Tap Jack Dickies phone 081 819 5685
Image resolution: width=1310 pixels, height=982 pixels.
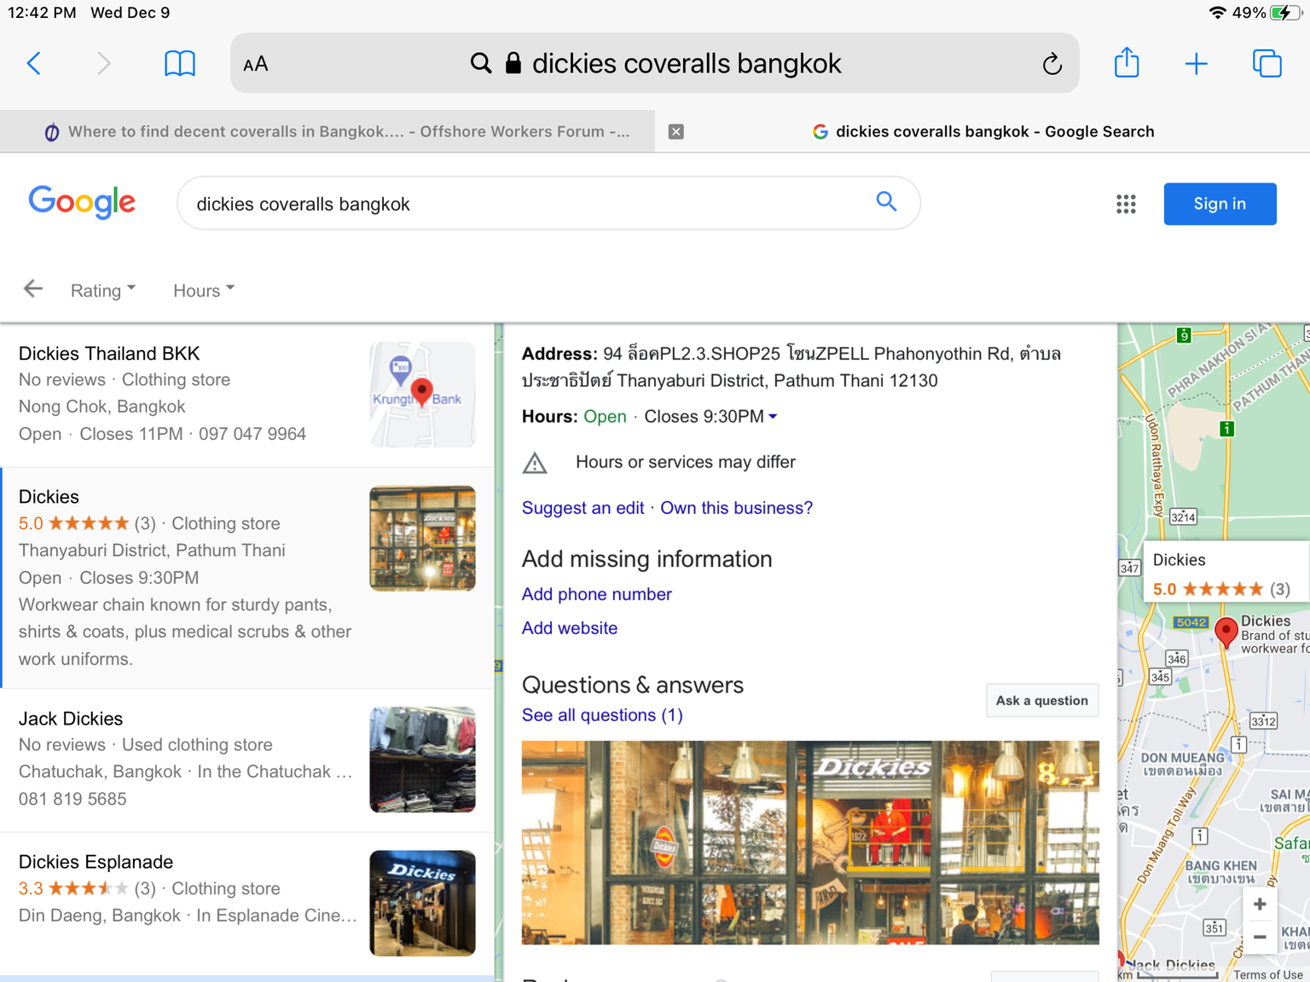pyautogui.click(x=72, y=799)
